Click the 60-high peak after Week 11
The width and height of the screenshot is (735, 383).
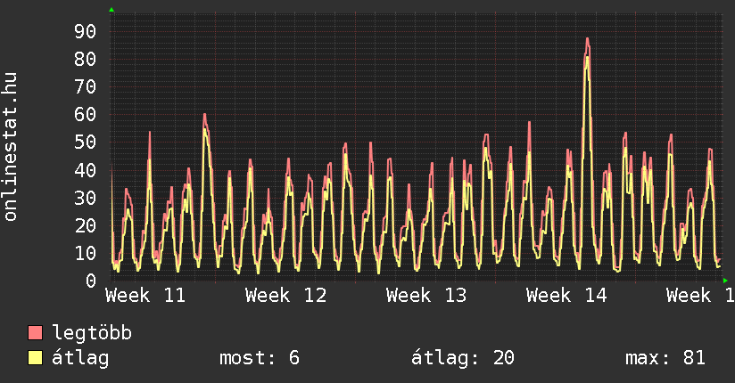(x=204, y=115)
